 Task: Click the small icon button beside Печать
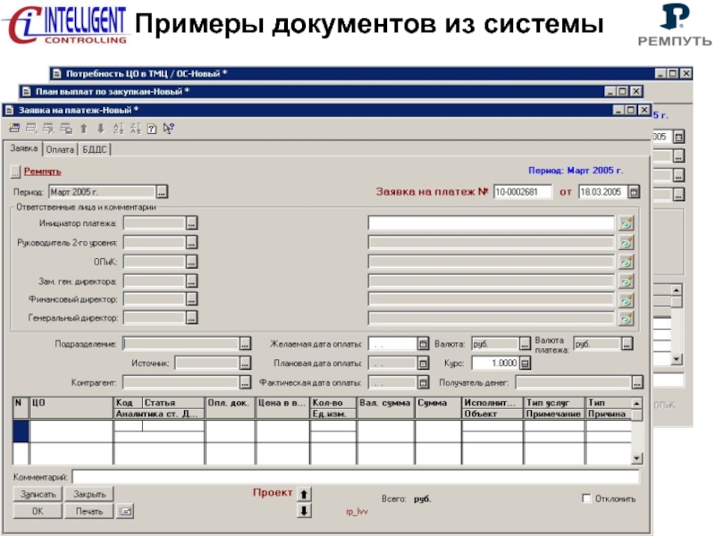pos(125,511)
